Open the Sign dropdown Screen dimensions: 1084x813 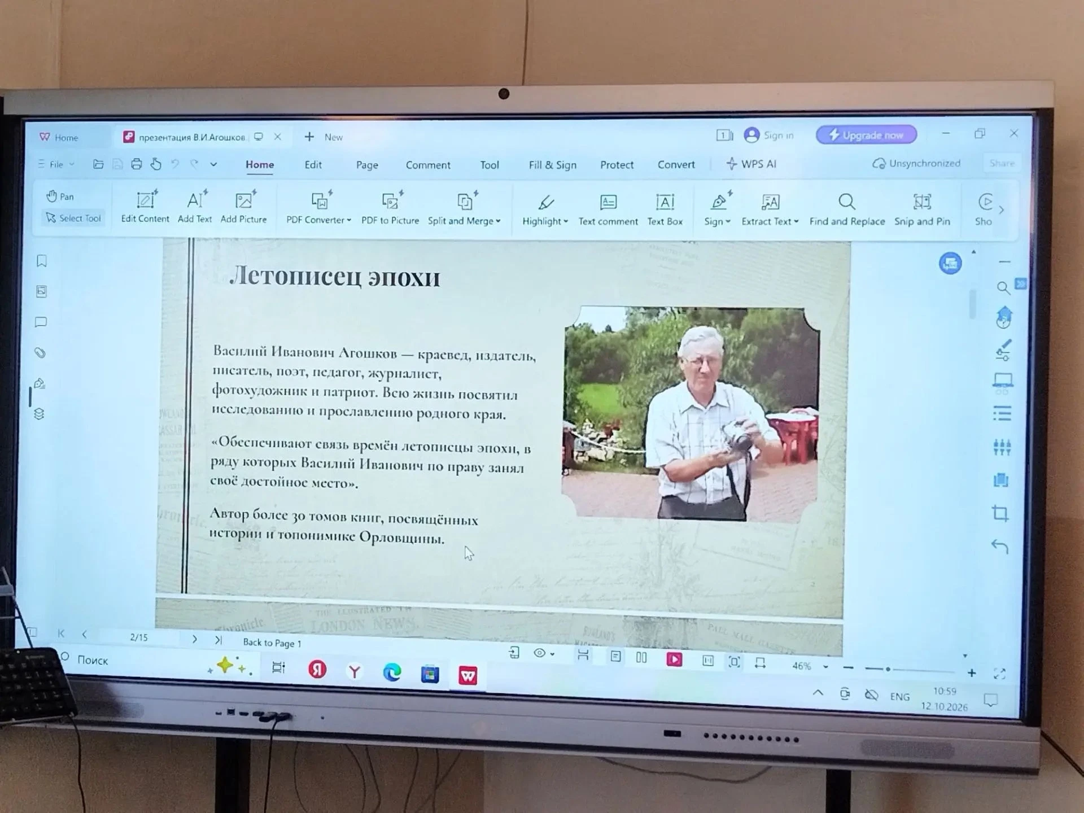tap(718, 209)
